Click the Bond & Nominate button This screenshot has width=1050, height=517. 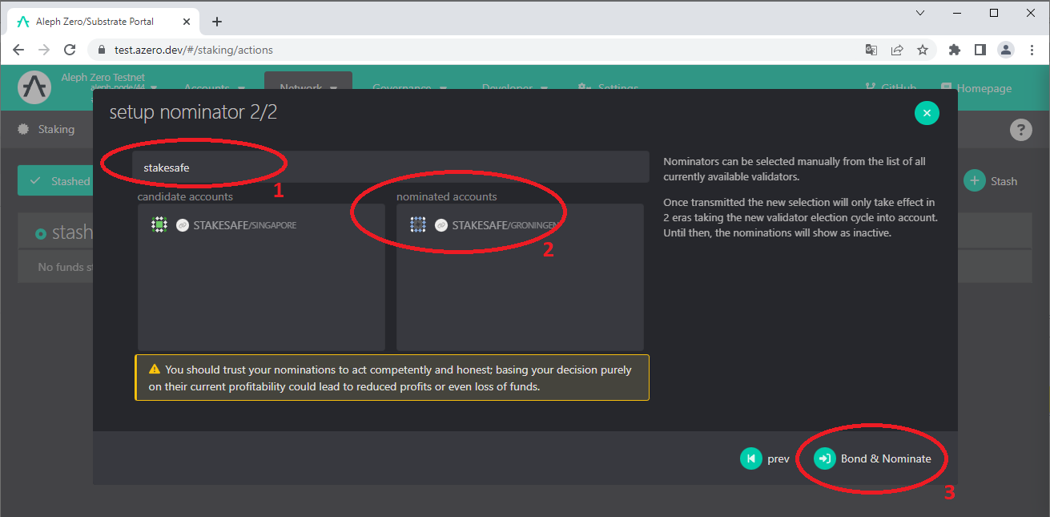pyautogui.click(x=873, y=458)
